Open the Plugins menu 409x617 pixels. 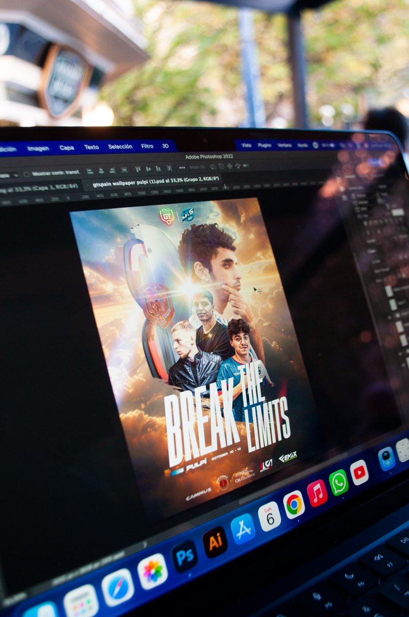coord(264,145)
